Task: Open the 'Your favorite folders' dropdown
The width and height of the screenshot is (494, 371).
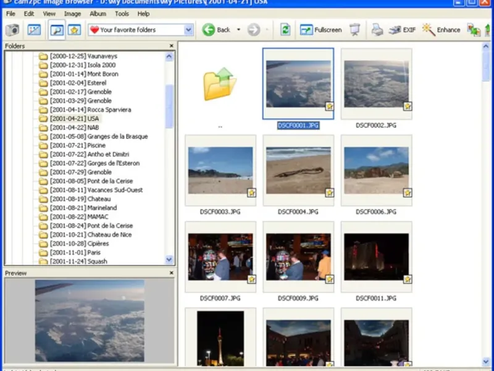Action: [x=188, y=30]
